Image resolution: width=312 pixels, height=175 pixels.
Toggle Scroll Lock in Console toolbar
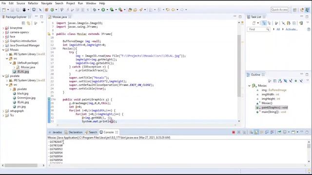pos(256,132)
